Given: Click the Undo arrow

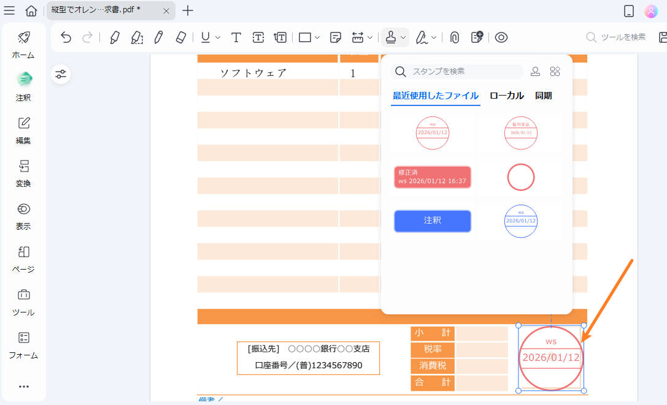Looking at the screenshot, I should [x=66, y=37].
